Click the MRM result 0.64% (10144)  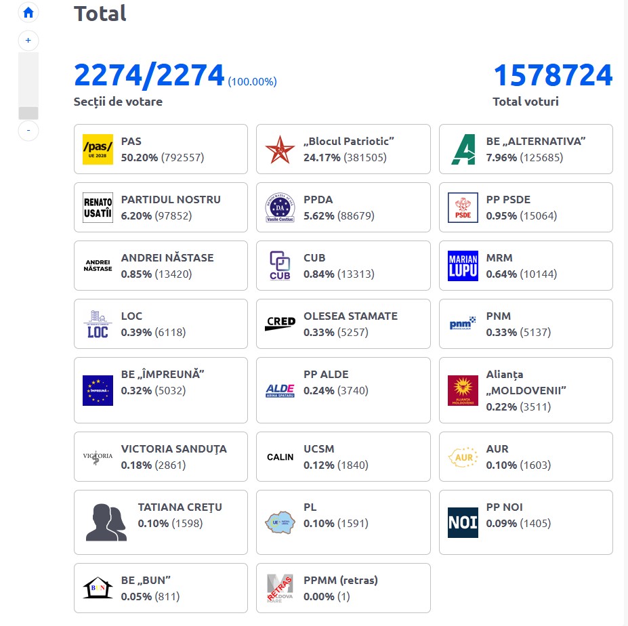[522, 274]
